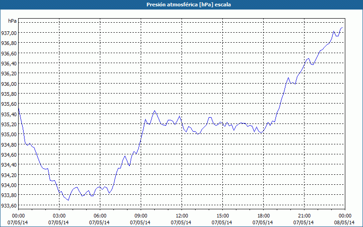This screenshot has height=227, width=363.
Task: Click the 936,00 y-axis label
Action: pyautogui.click(x=9, y=84)
